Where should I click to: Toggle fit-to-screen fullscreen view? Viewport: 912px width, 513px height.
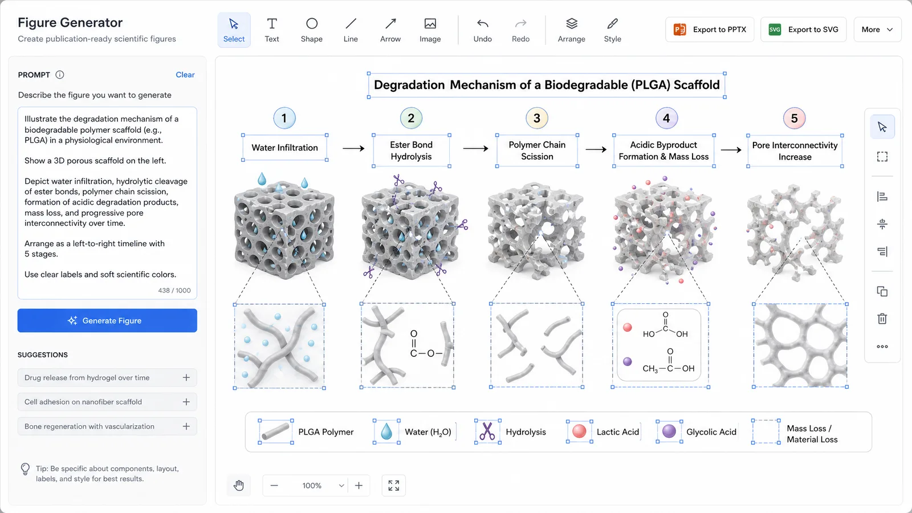pos(394,486)
